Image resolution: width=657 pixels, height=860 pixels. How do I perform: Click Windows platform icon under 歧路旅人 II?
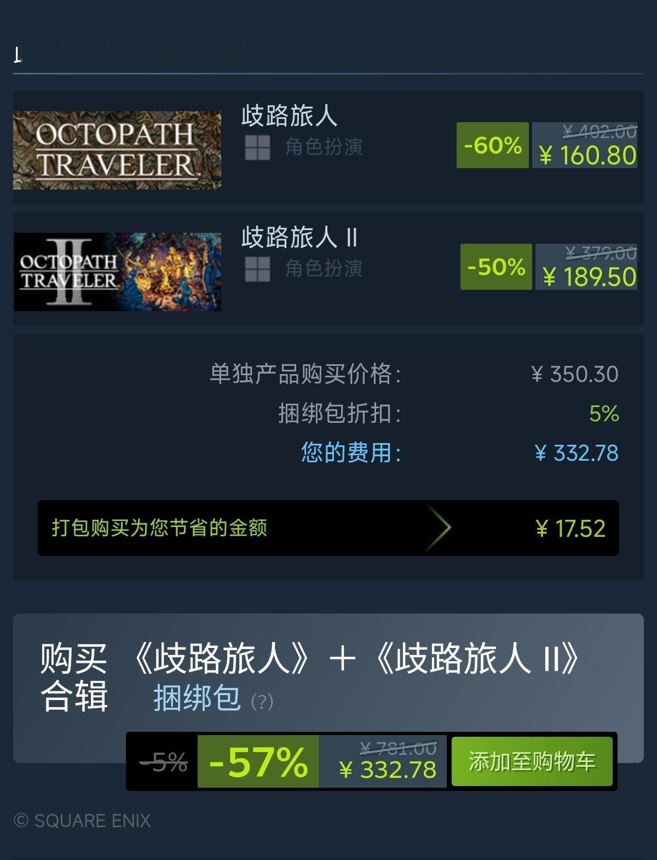[x=257, y=269]
